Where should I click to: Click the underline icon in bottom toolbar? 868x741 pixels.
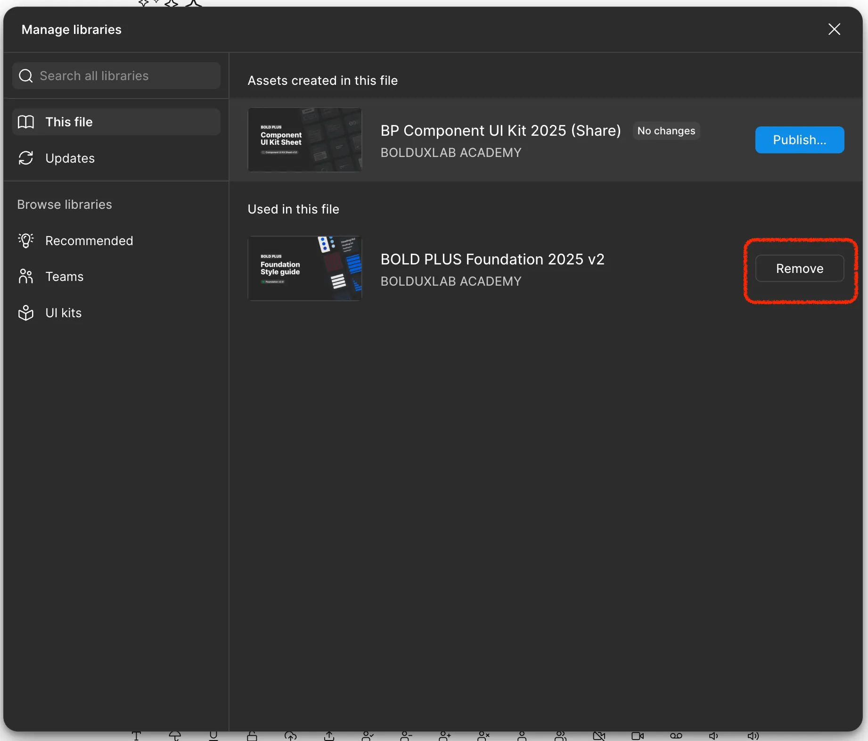[214, 735]
